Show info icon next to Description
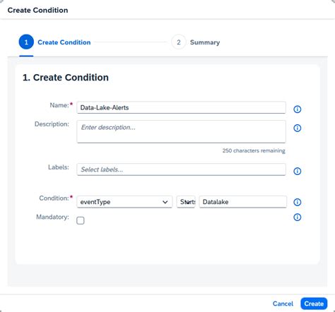 297,128
